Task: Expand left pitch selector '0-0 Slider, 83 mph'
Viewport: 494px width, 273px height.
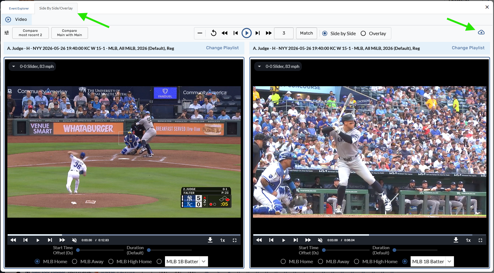Action: 32,66
